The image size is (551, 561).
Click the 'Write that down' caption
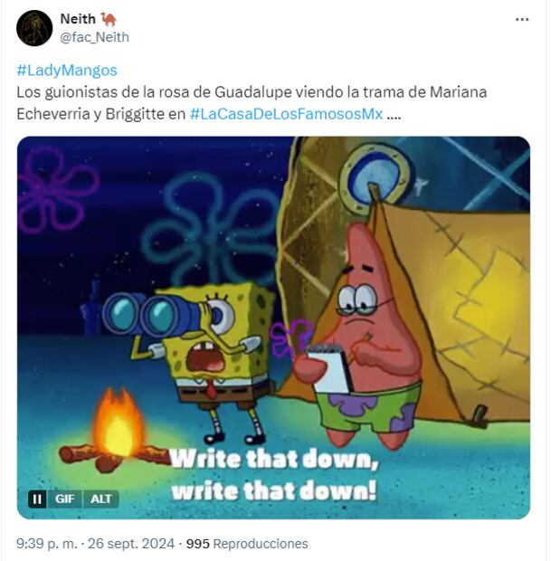274,475
